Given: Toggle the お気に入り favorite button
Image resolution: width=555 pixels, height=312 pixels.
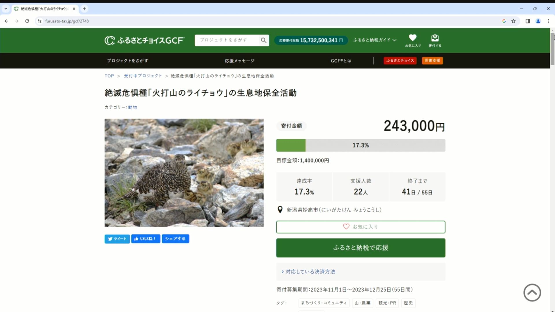Looking at the screenshot, I should pos(360,227).
